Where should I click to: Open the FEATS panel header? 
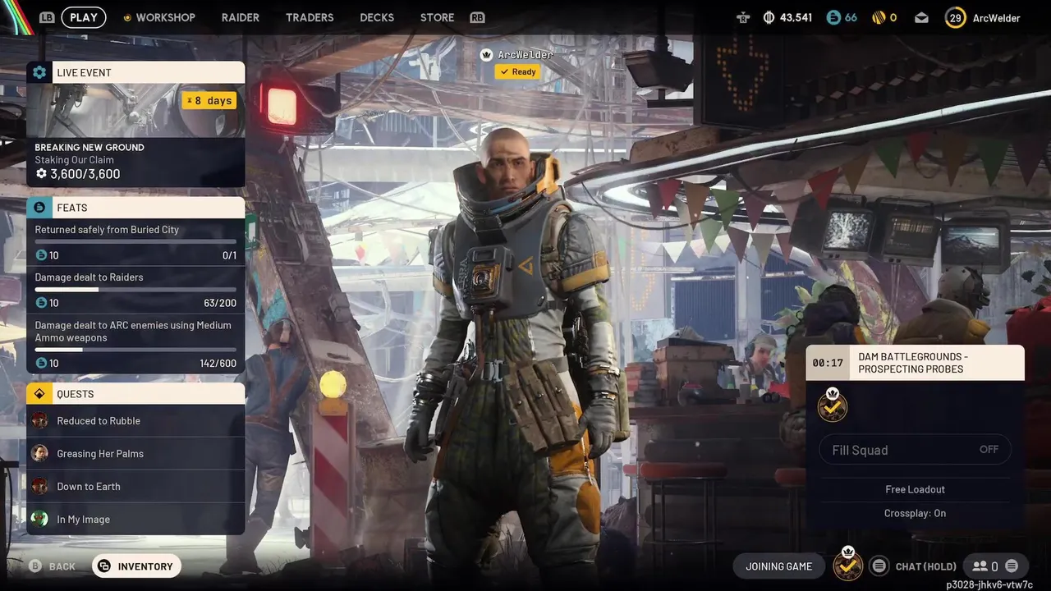(135, 208)
